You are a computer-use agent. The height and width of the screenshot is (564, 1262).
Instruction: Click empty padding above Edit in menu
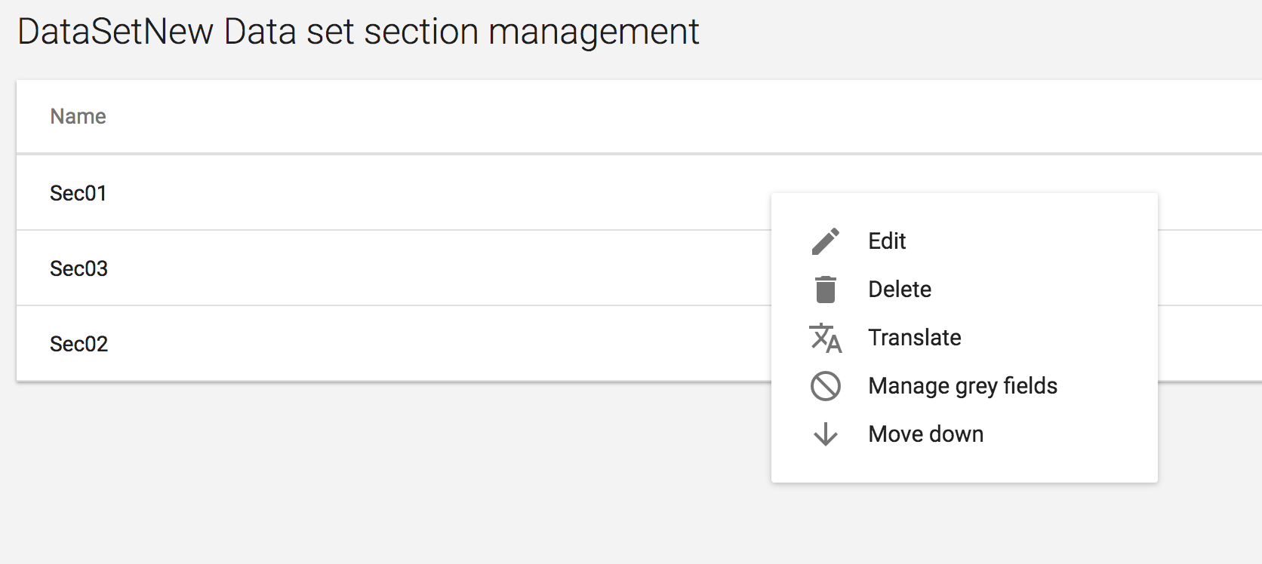964,206
